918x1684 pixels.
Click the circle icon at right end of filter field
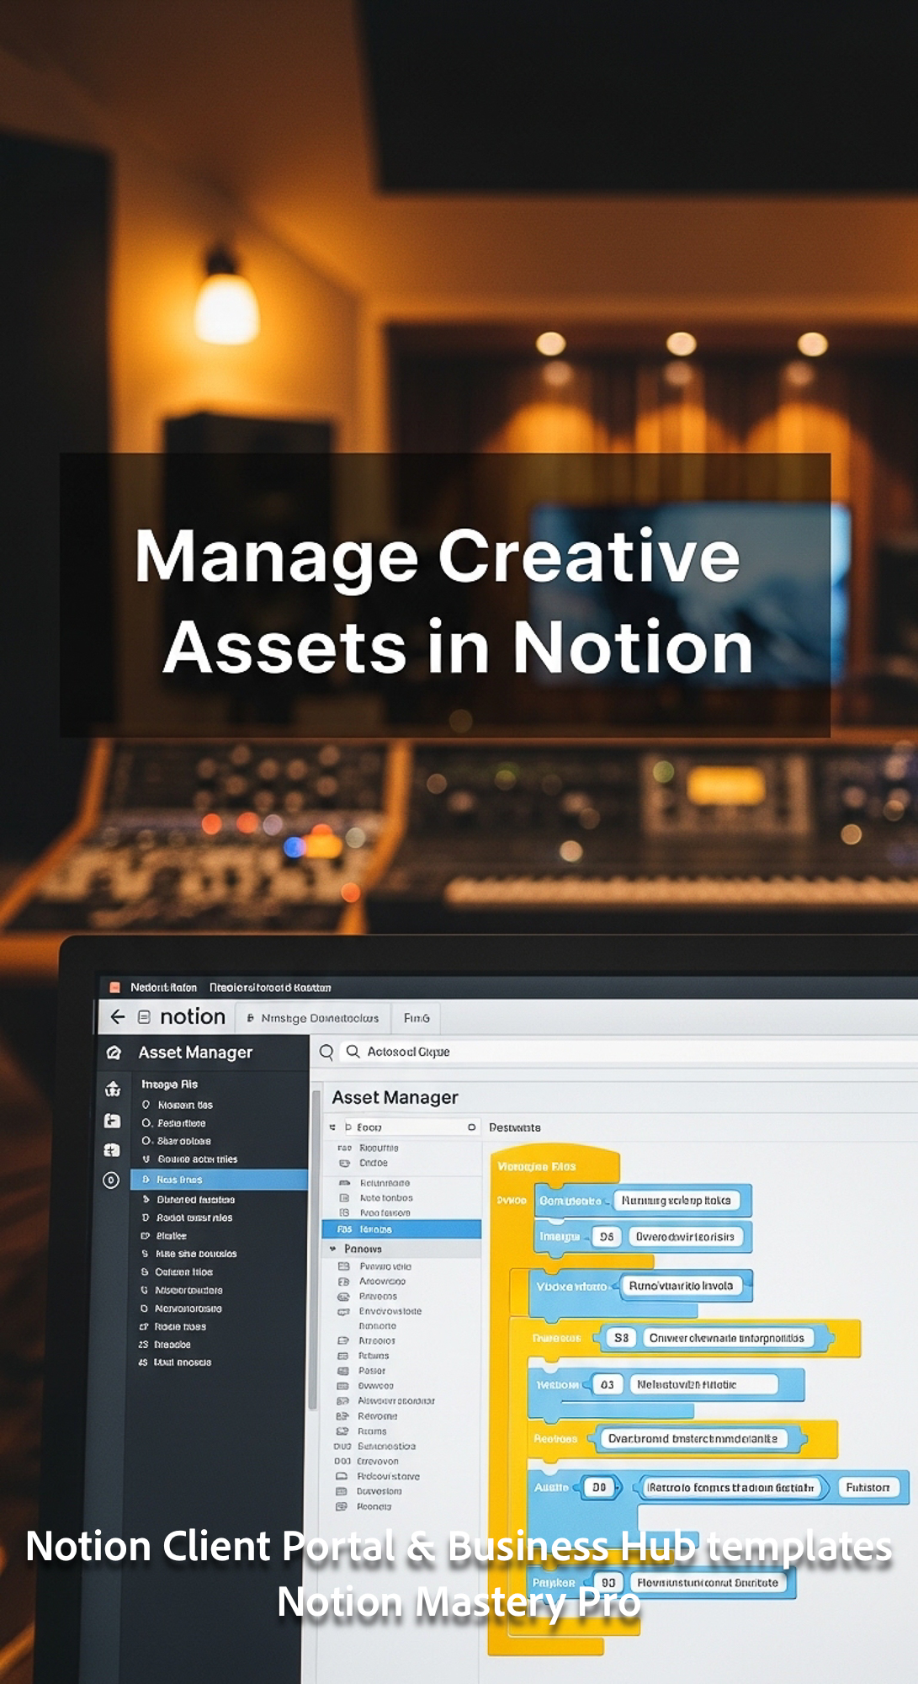tap(471, 1127)
